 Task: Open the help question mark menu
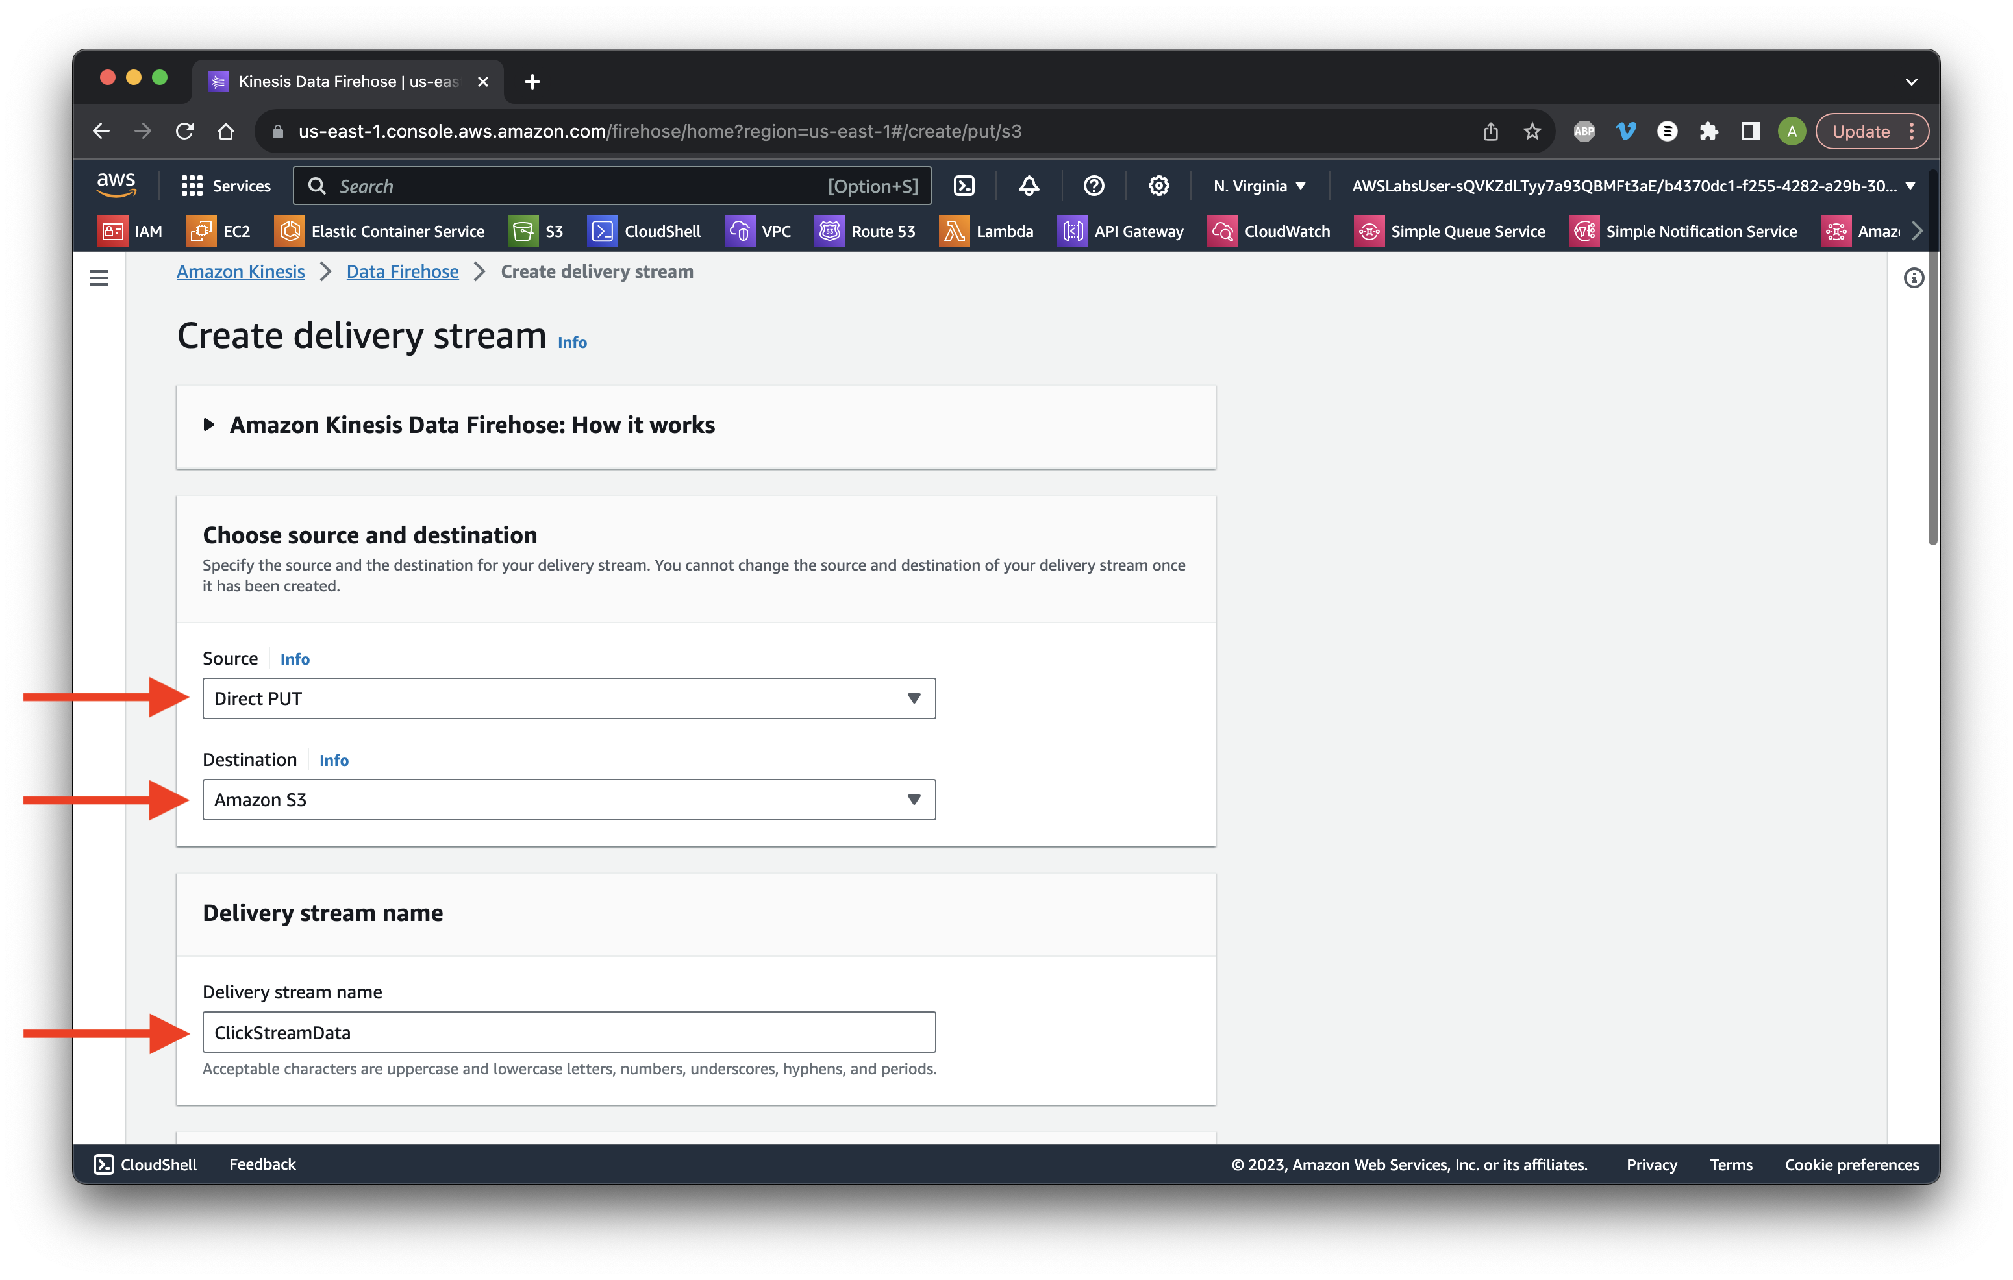pos(1094,186)
